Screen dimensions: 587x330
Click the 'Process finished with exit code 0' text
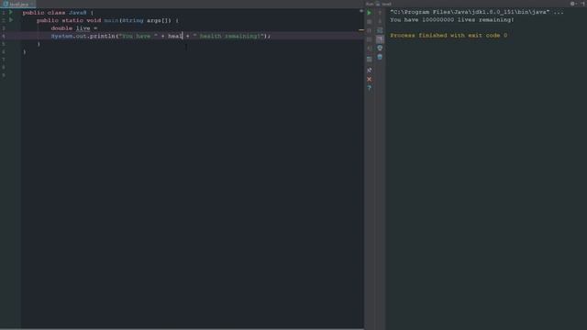point(449,36)
